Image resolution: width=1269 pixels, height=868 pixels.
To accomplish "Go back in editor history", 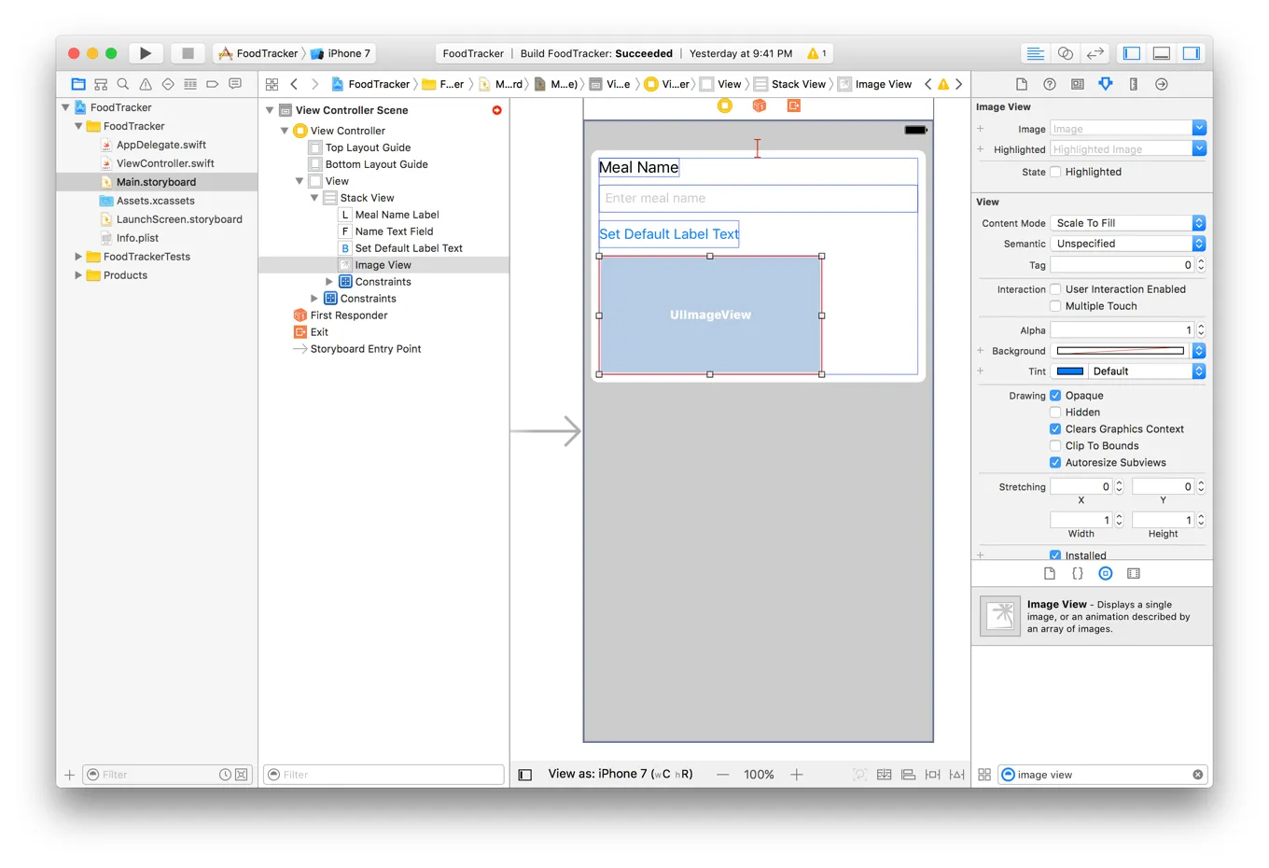I will [294, 84].
